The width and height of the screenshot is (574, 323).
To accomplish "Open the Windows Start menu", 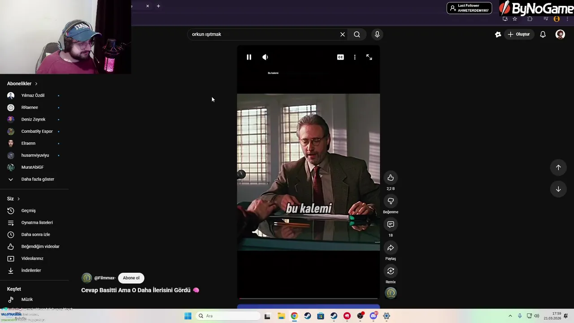I will tap(188, 316).
